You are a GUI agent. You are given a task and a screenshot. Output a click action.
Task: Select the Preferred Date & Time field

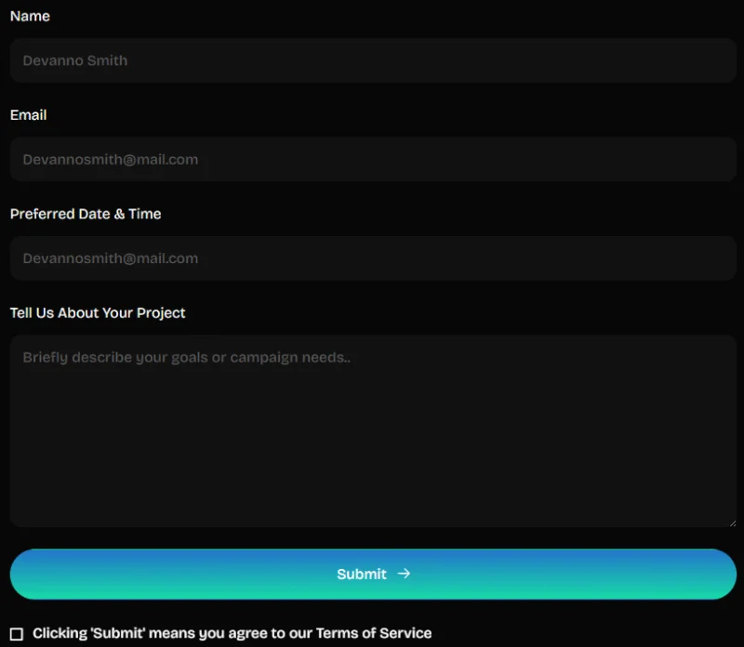[373, 258]
